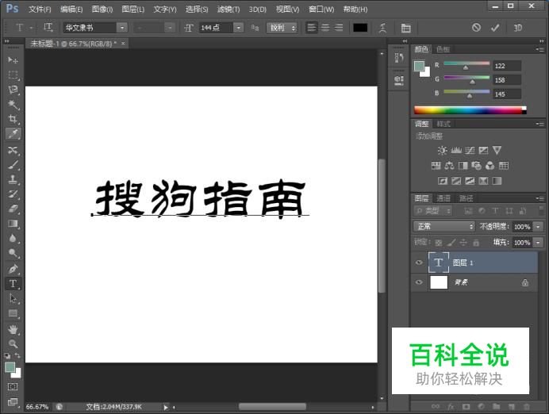549x414 pixels.
Task: Select the Path Selection tool
Action: click(13, 298)
